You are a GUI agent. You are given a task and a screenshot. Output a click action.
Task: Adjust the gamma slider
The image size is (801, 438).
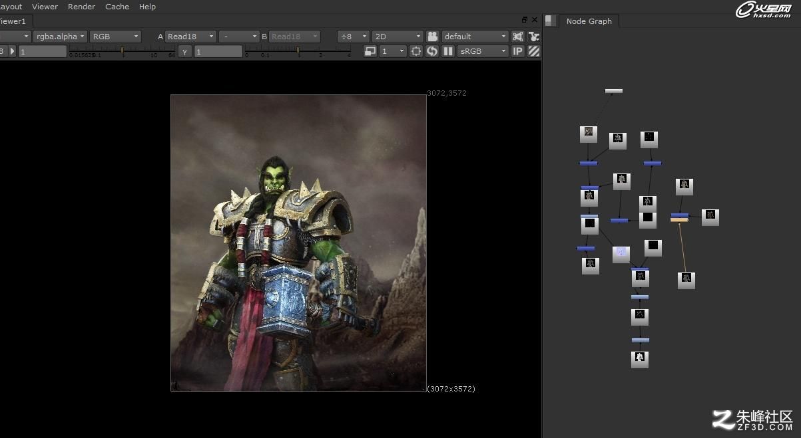coord(298,50)
